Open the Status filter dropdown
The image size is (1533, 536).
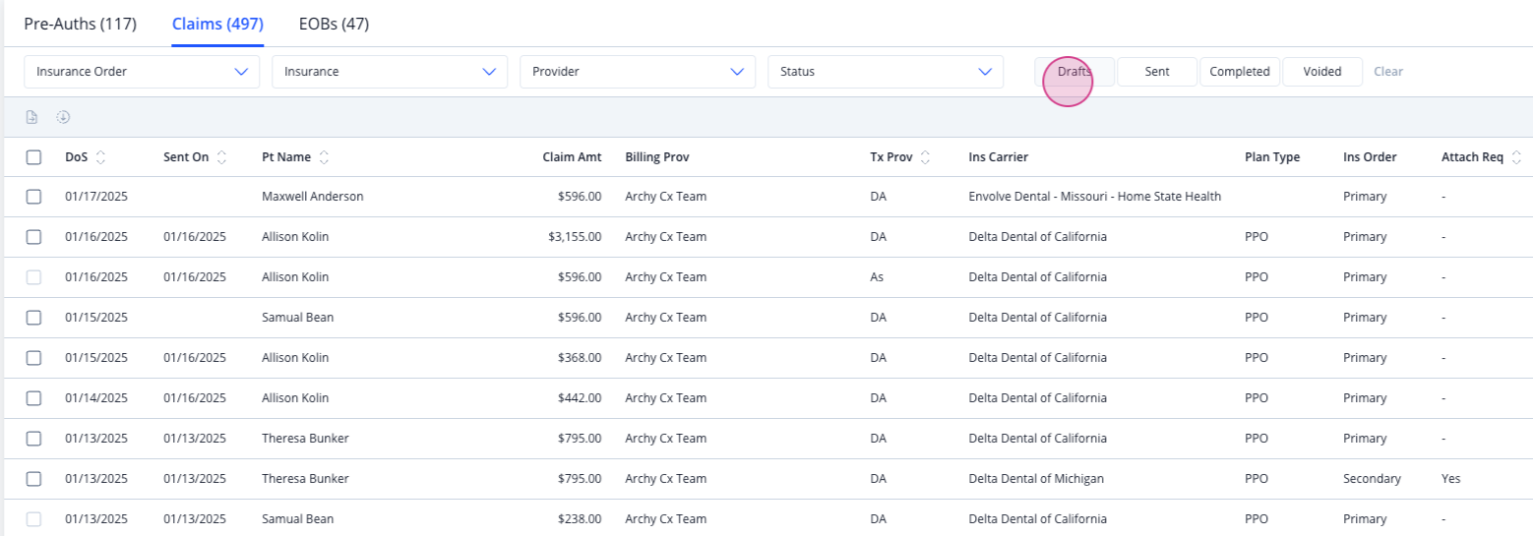(x=886, y=72)
